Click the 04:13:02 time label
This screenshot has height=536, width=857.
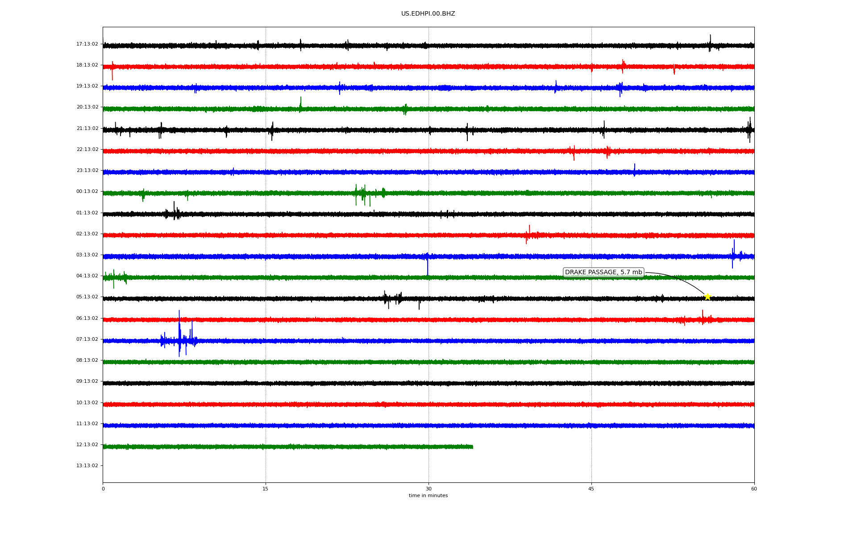[87, 276]
